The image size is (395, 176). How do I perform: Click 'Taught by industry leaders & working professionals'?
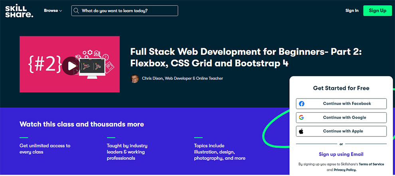click(x=127, y=152)
